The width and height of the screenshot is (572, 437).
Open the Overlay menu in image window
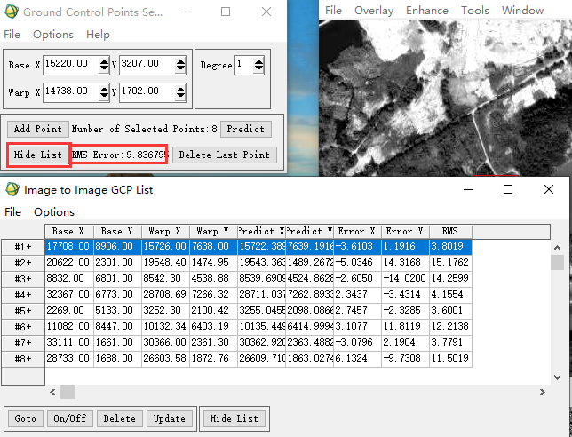click(x=373, y=11)
